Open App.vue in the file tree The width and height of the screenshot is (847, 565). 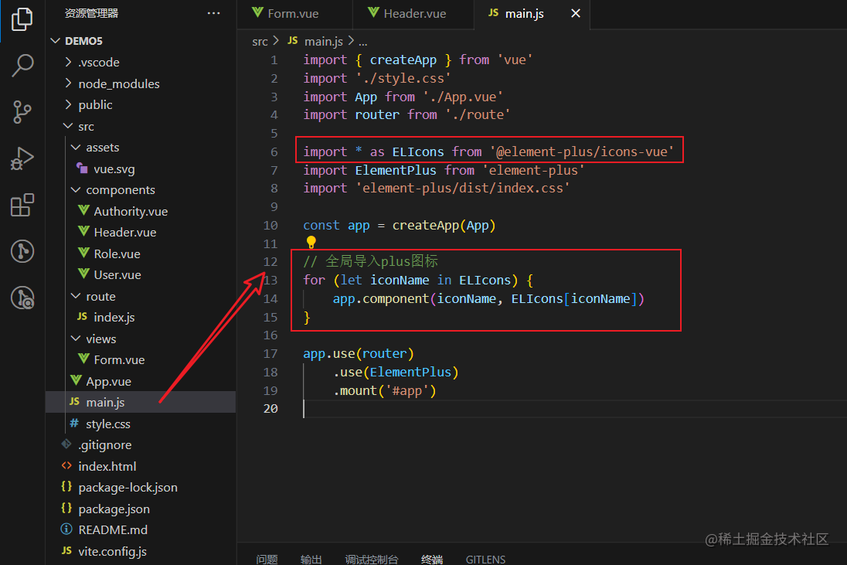[x=141, y=381]
